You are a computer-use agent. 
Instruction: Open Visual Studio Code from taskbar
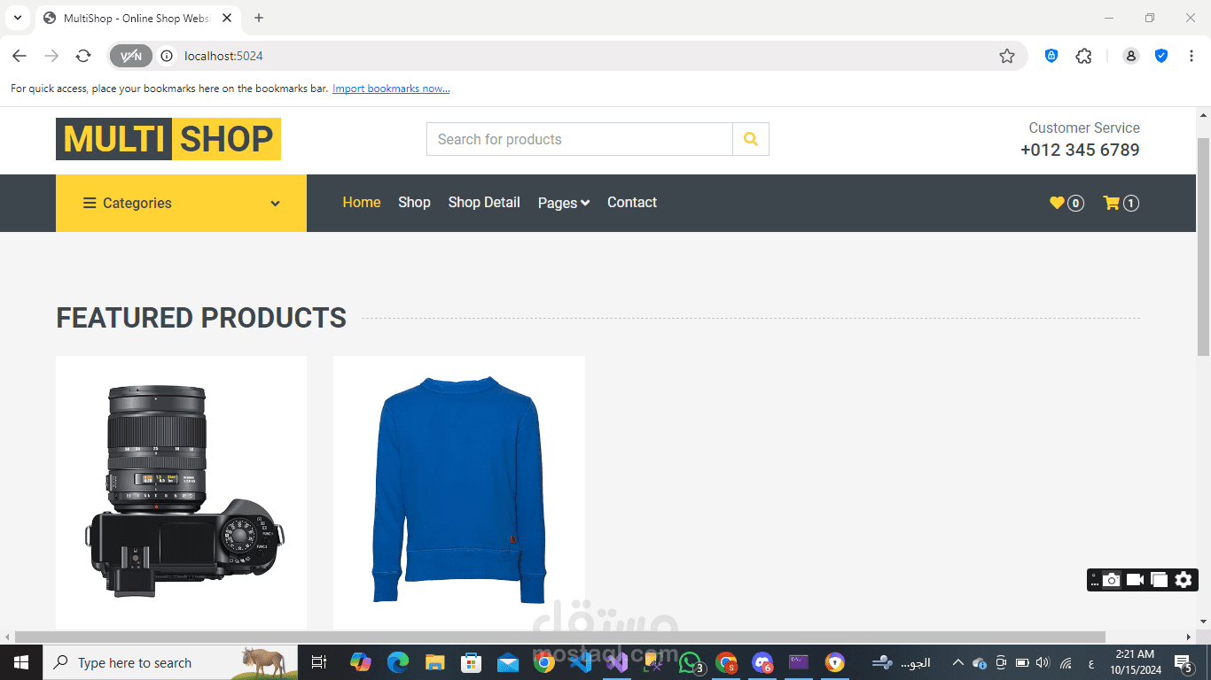pyautogui.click(x=581, y=662)
